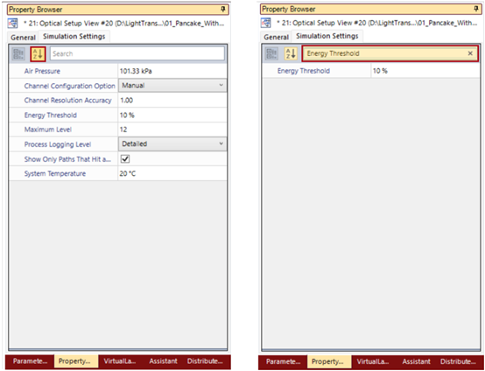
Task: Pin the right Property Browser panel
Action: pos(476,9)
